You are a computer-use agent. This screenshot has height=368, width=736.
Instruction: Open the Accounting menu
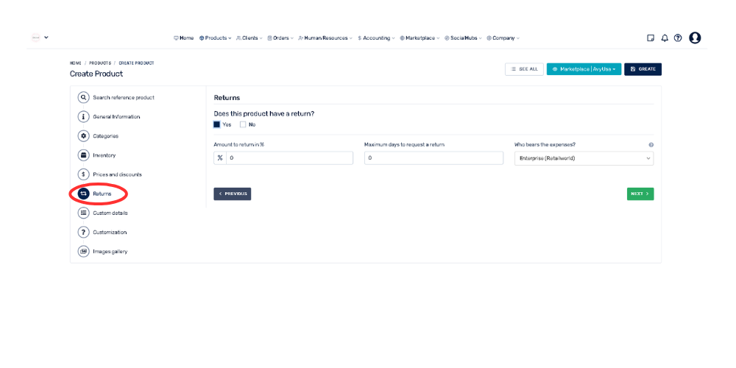376,38
